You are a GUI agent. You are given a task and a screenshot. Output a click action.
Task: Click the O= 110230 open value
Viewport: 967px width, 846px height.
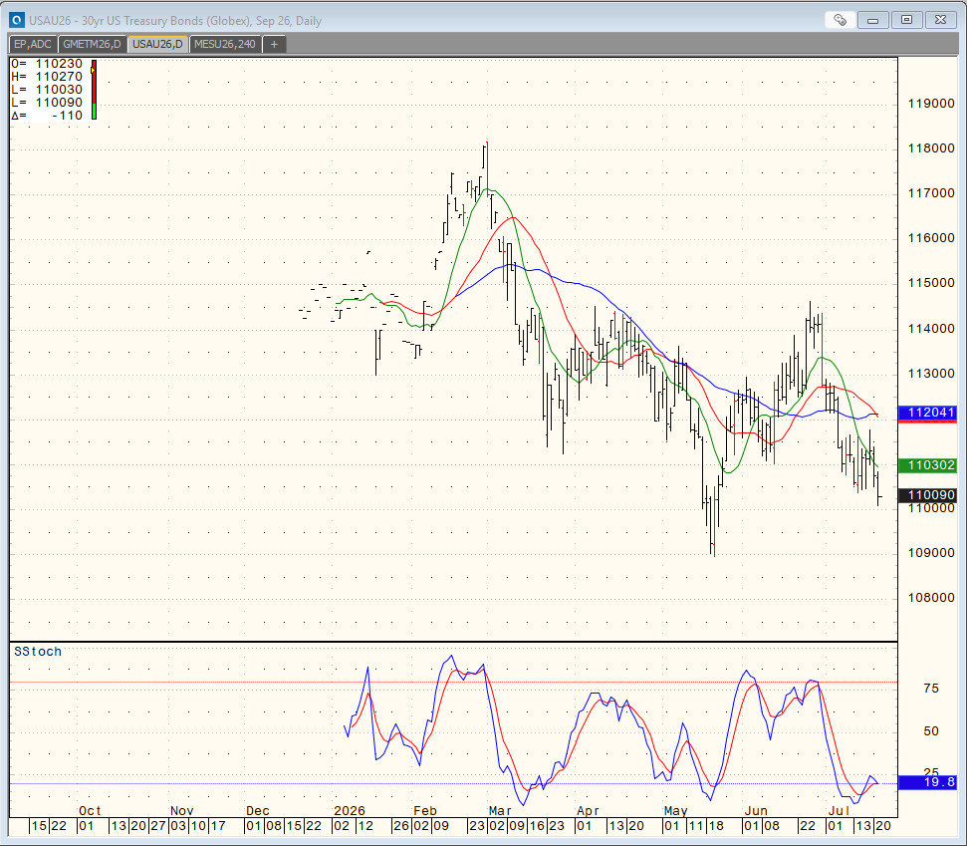point(47,64)
